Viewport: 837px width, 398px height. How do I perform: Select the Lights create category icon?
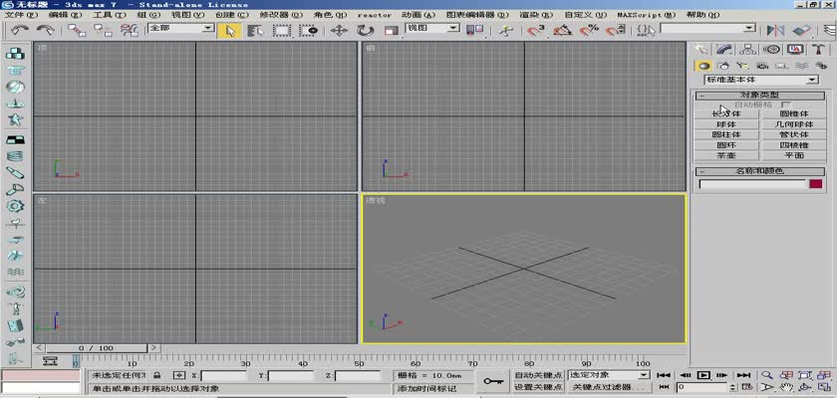[x=742, y=66]
